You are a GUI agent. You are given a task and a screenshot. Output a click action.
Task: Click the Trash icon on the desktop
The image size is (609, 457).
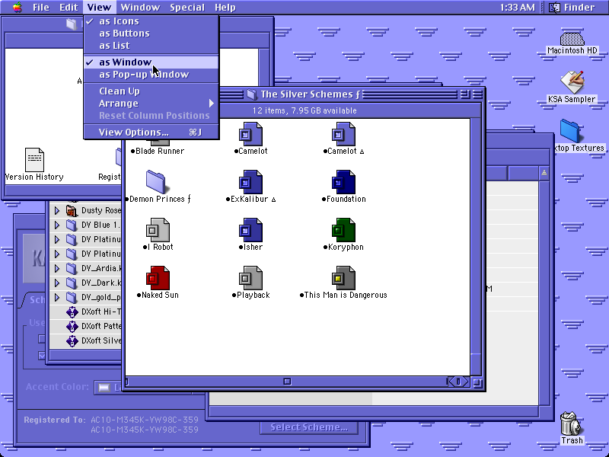tap(570, 423)
